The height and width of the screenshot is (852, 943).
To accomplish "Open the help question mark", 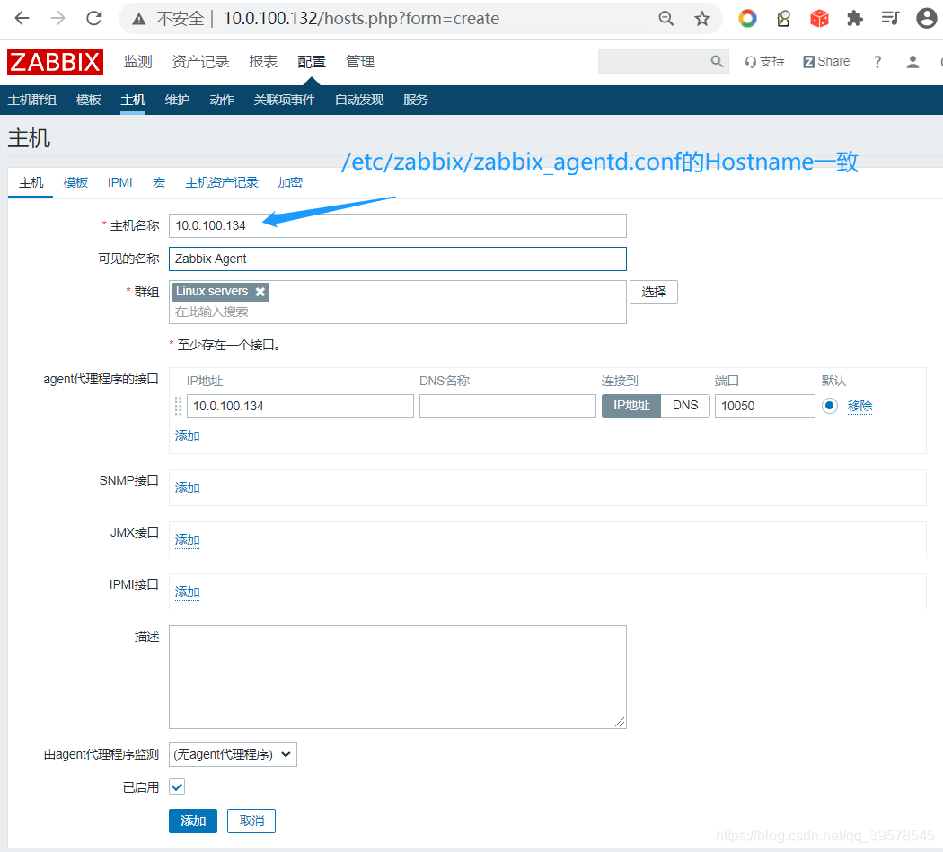I will click(877, 61).
